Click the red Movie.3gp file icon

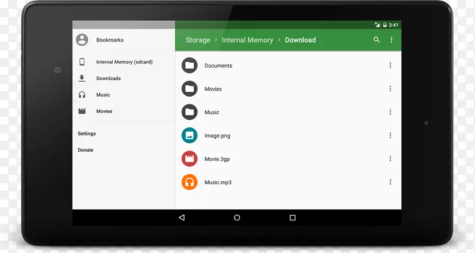pos(189,159)
